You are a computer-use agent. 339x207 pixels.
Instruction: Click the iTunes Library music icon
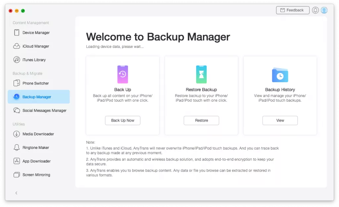pos(17,60)
